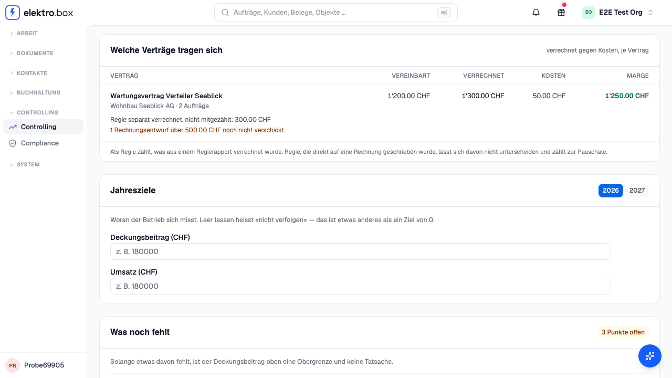Click the Rechnungsentwurf über 500.00 CHF notice
Screen dimensions: 672x378
pyautogui.click(x=197, y=130)
